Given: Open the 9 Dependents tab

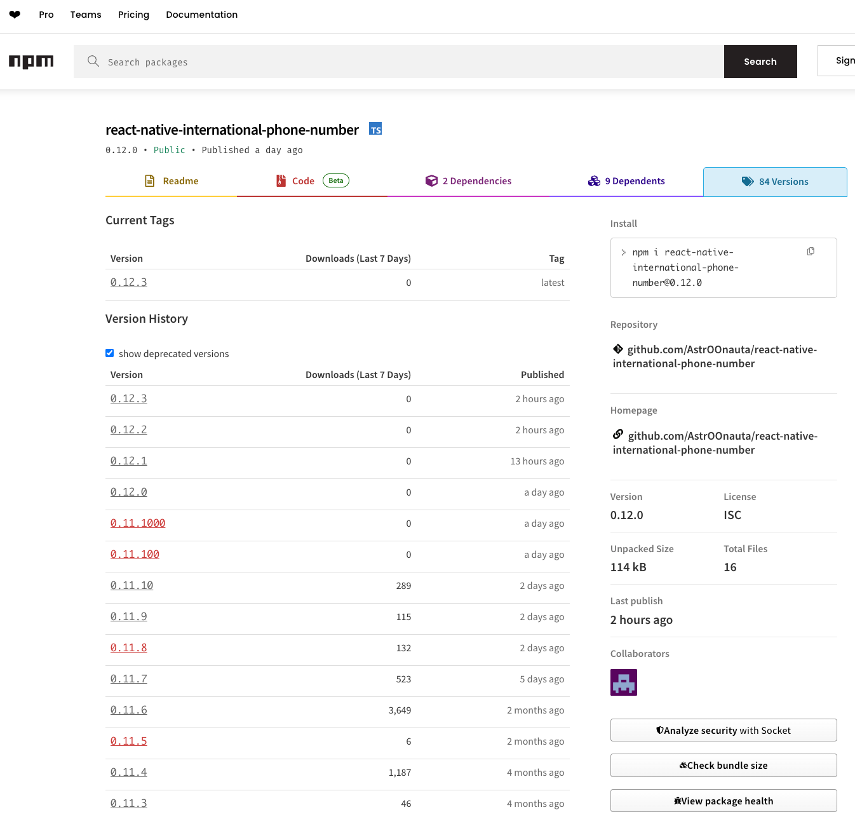Looking at the screenshot, I should tap(626, 181).
